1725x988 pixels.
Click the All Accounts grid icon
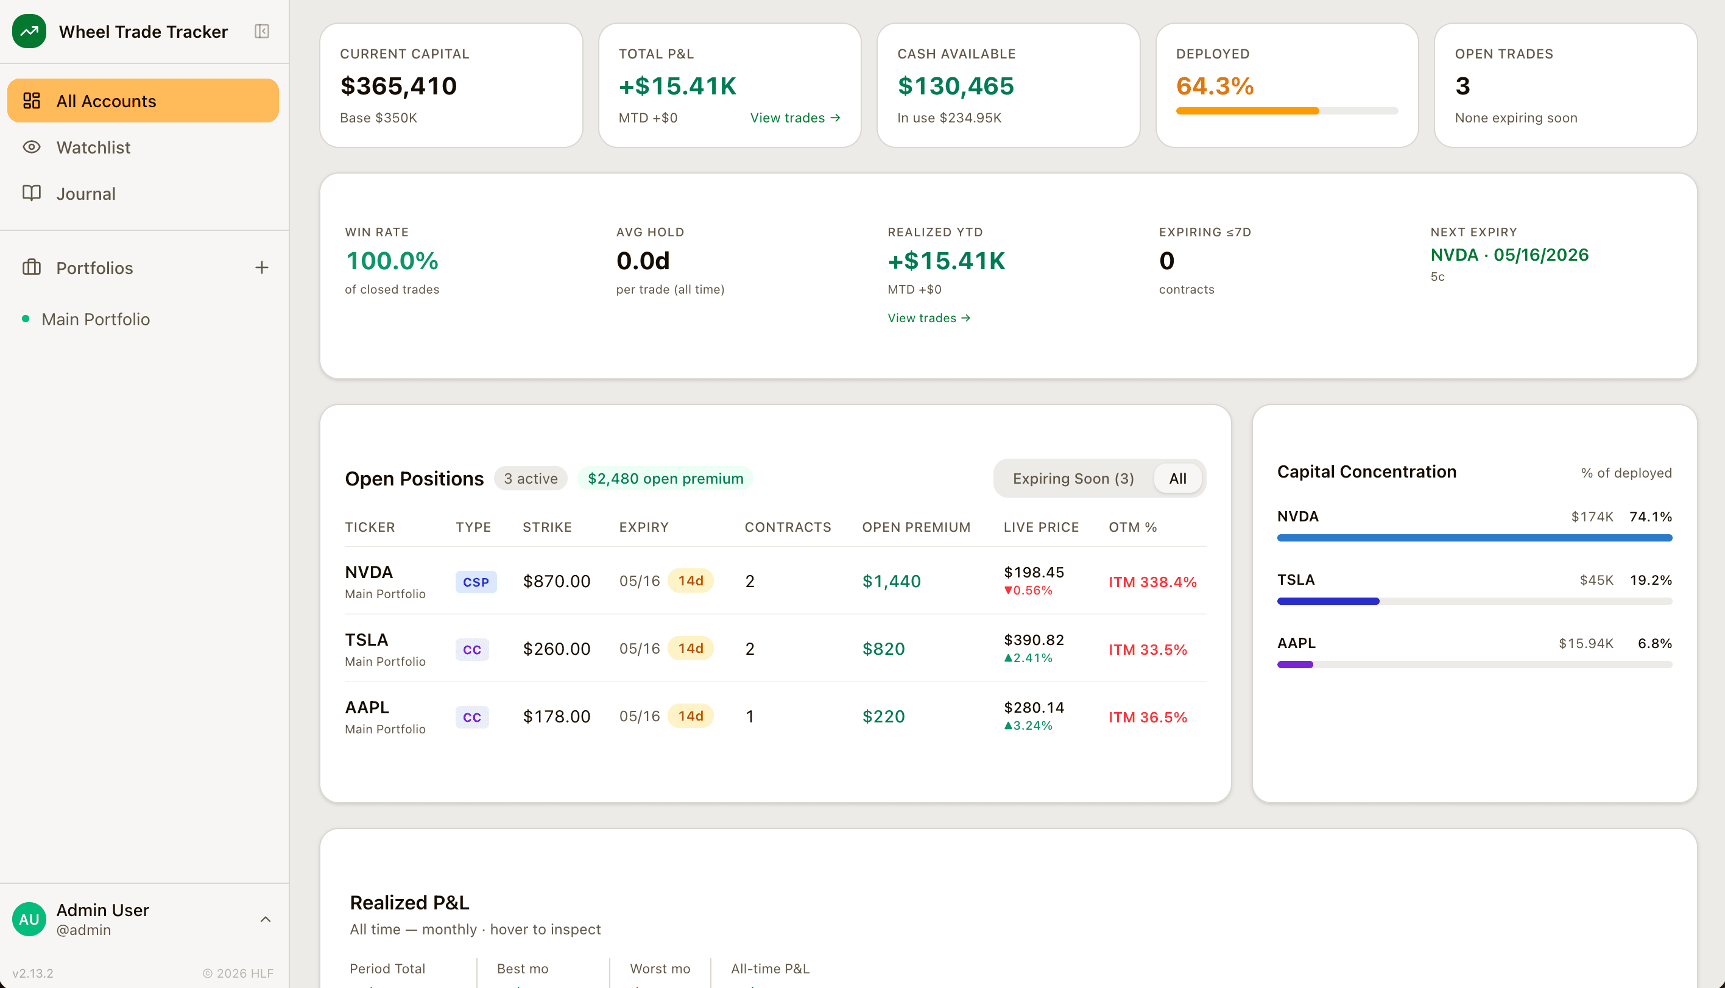(x=32, y=101)
